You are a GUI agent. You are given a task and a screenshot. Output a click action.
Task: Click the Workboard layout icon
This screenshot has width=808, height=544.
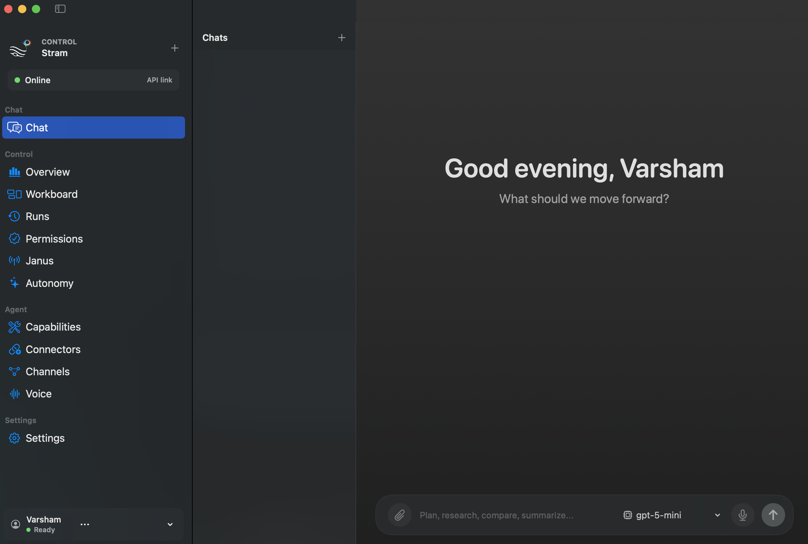coord(15,194)
